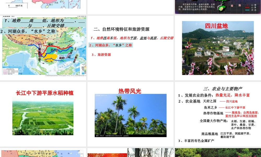
Task: Click the 南岭 label on the map
Action: click(x=62, y=58)
